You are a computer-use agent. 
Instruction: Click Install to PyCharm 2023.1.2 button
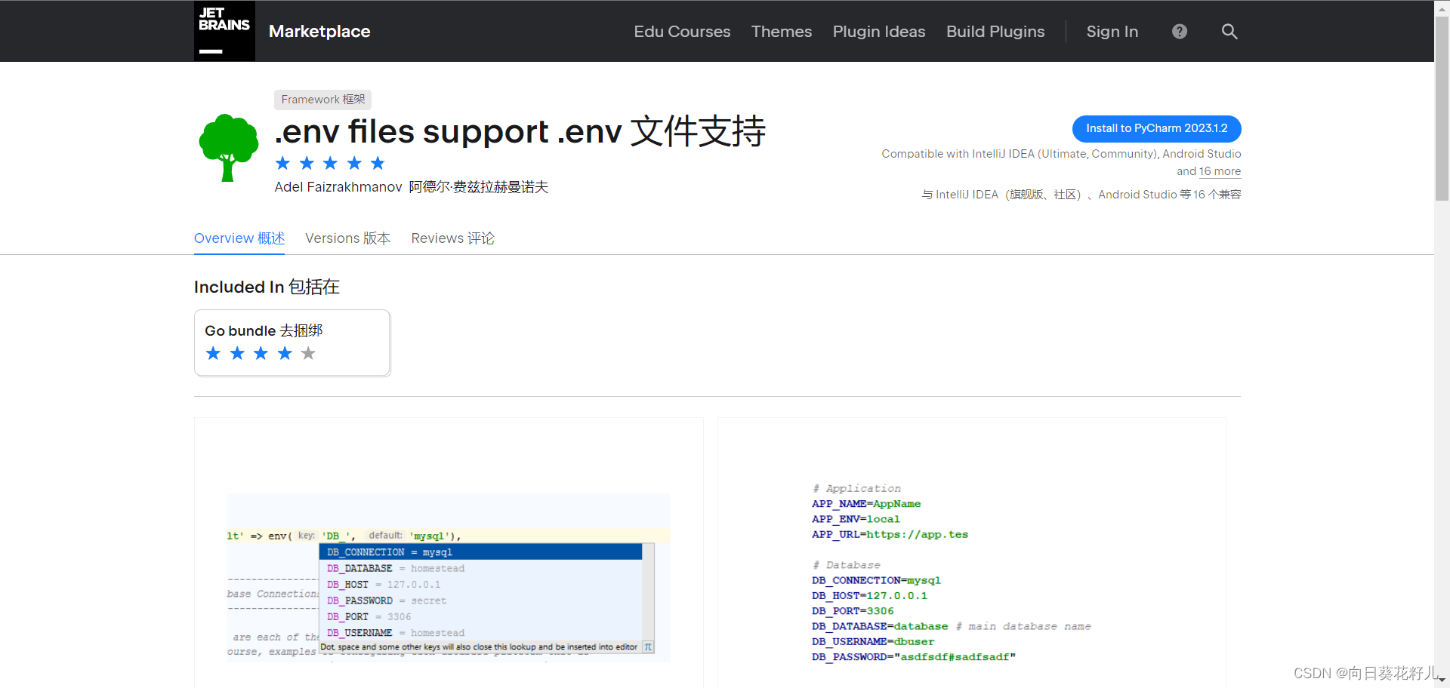tap(1156, 128)
